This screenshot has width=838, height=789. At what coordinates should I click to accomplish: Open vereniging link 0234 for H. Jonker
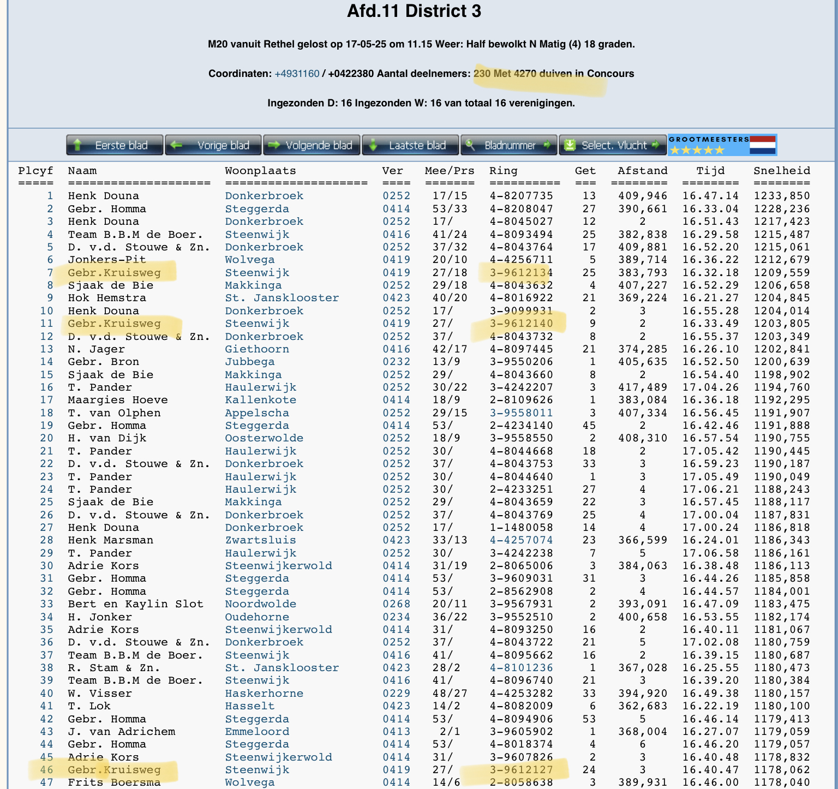(396, 617)
